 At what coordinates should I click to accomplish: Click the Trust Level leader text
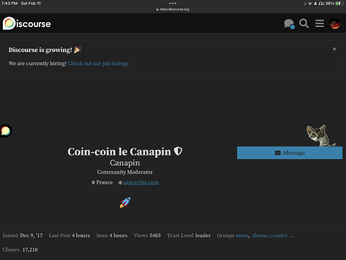pyautogui.click(x=189, y=236)
